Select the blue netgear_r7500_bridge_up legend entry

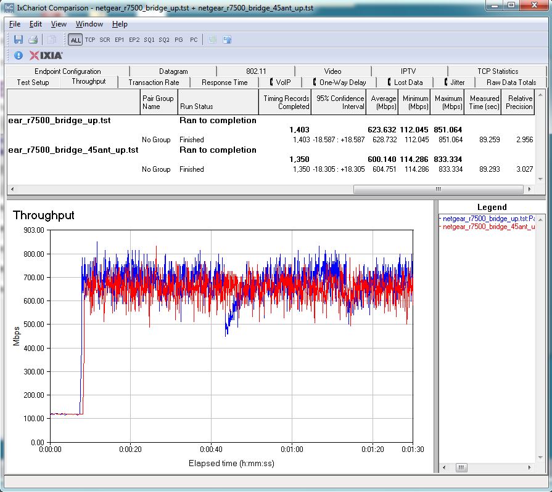tap(488, 219)
